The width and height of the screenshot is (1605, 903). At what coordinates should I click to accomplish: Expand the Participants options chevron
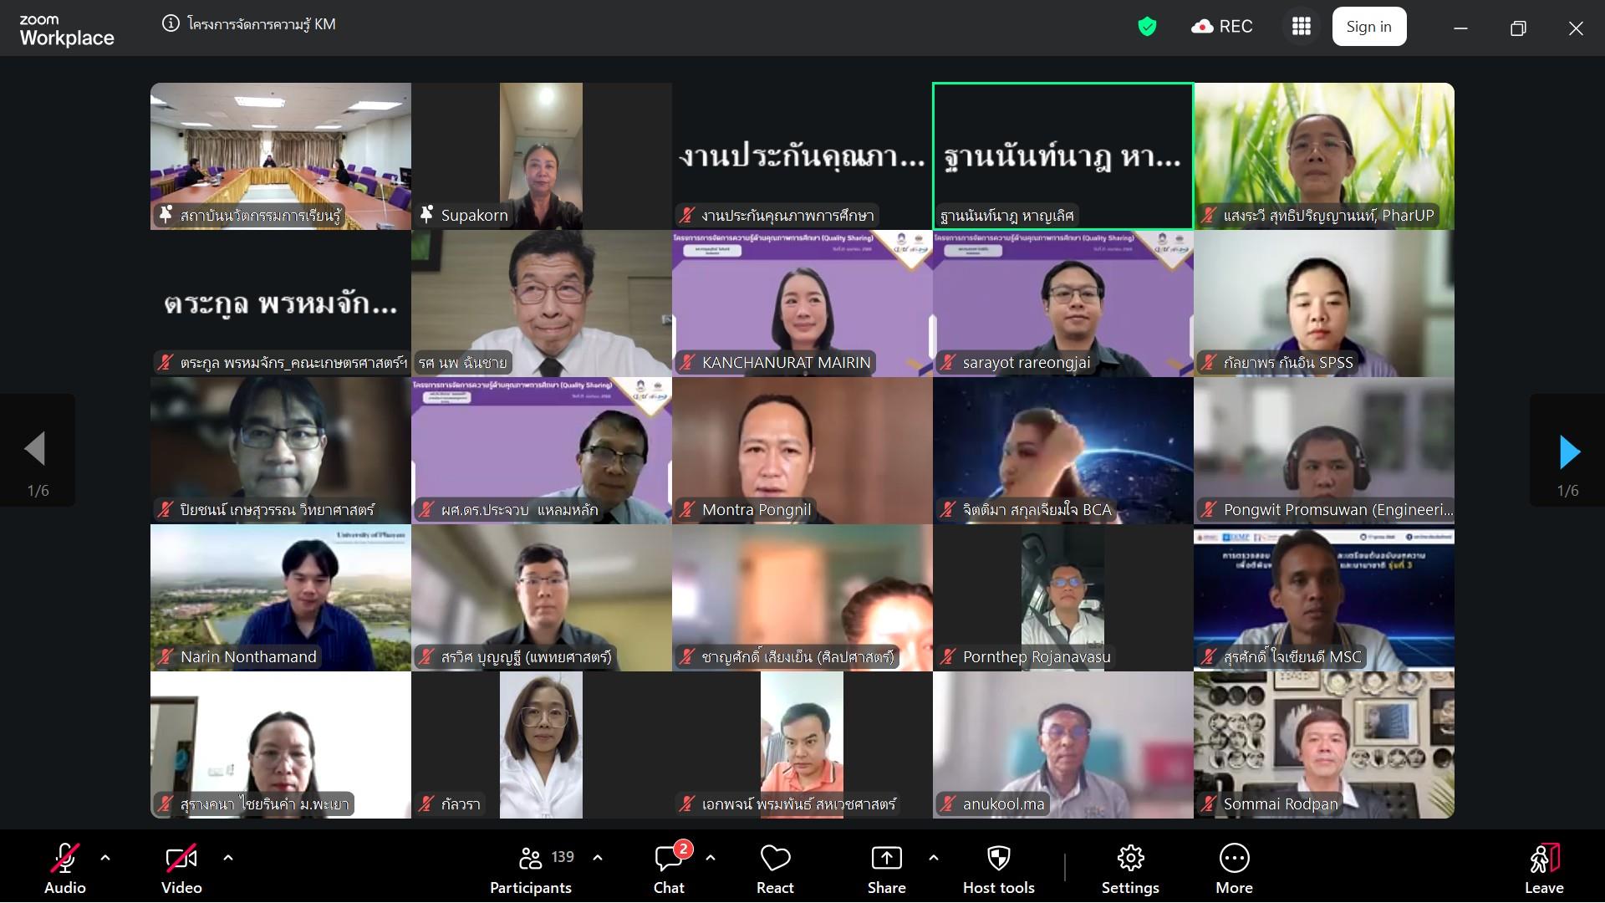(598, 858)
